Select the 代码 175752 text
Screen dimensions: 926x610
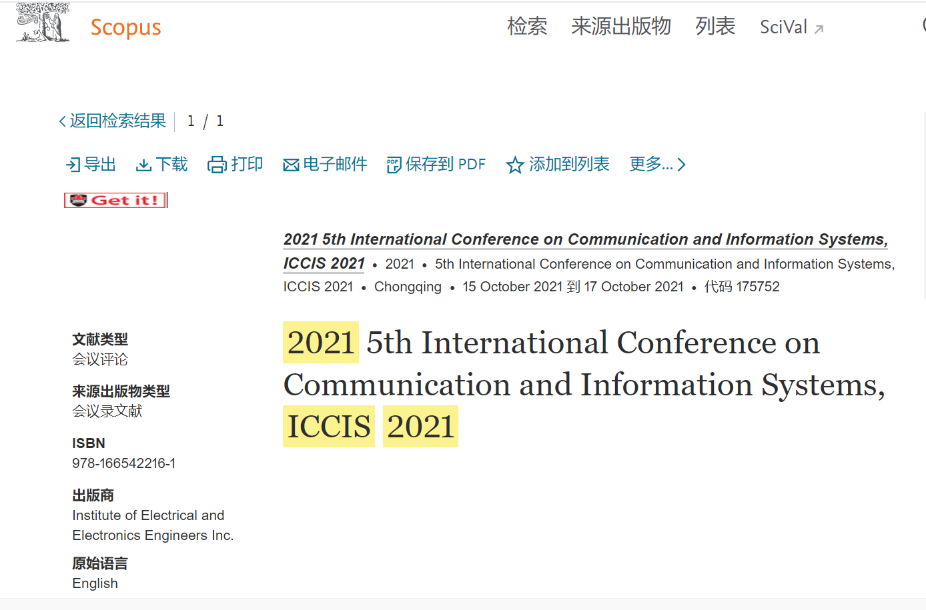(742, 287)
